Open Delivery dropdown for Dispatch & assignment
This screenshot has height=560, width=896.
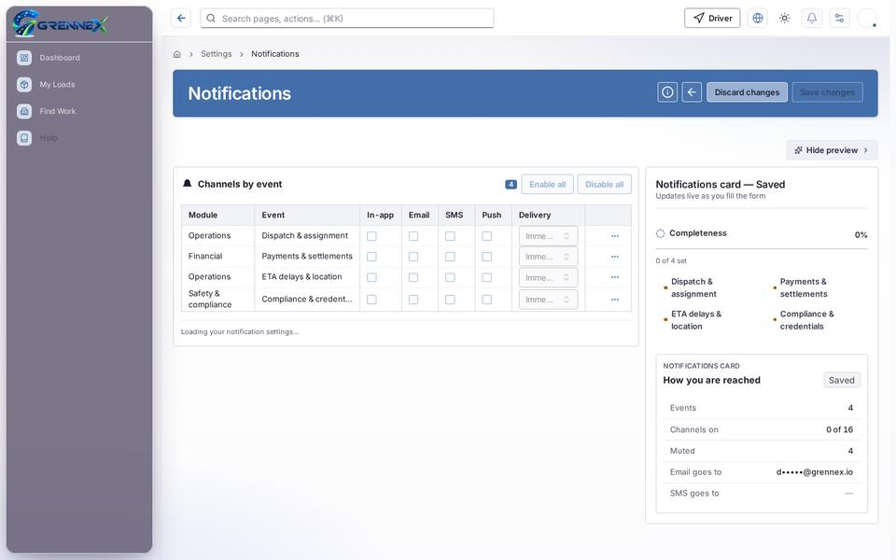click(548, 236)
